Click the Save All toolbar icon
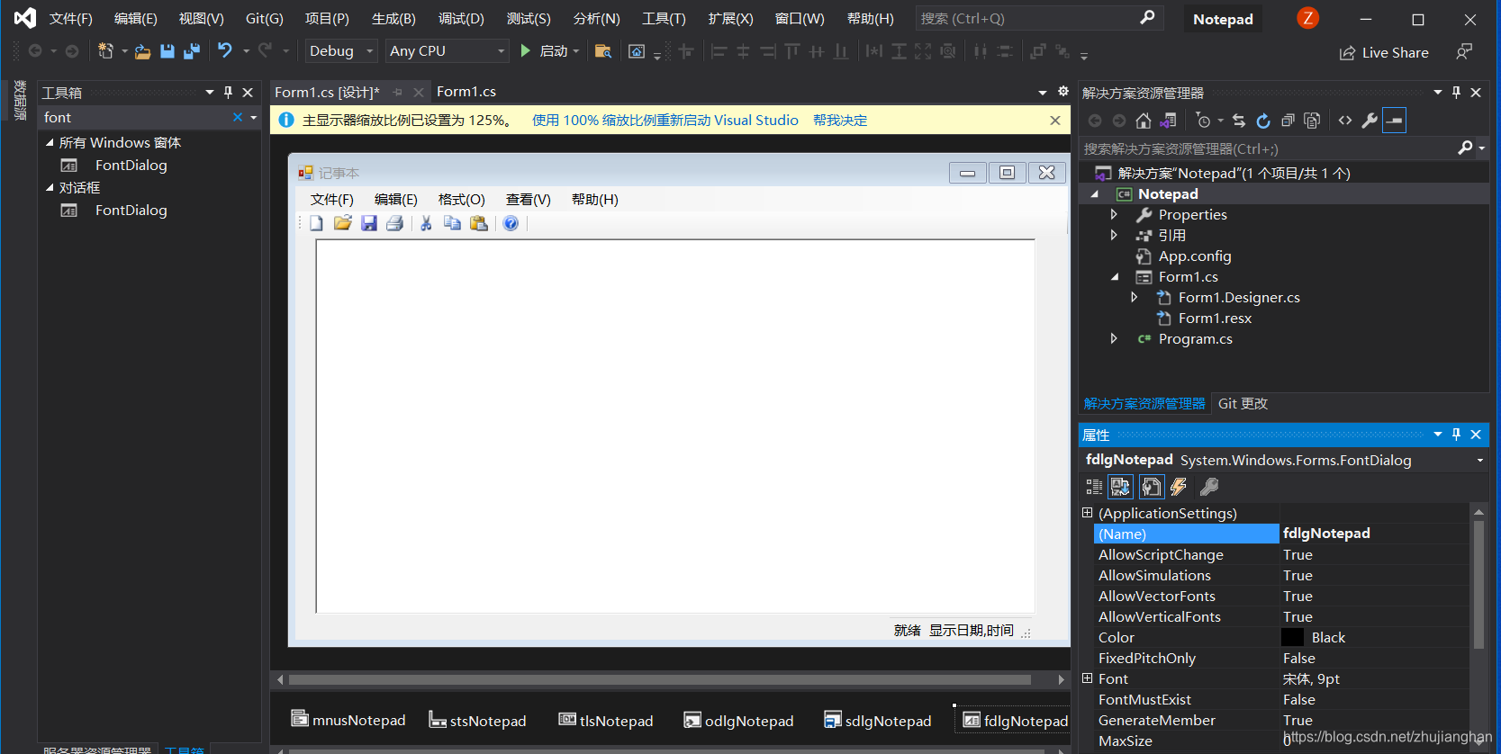 pyautogui.click(x=192, y=51)
